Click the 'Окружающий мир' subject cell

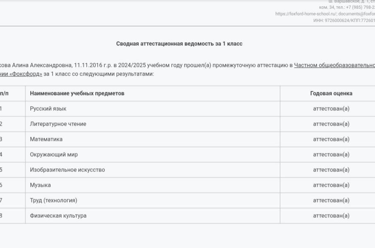(x=54, y=155)
